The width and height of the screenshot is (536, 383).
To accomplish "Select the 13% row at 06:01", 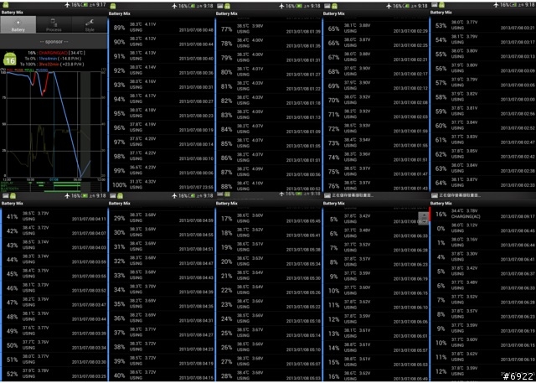I will (376, 334).
